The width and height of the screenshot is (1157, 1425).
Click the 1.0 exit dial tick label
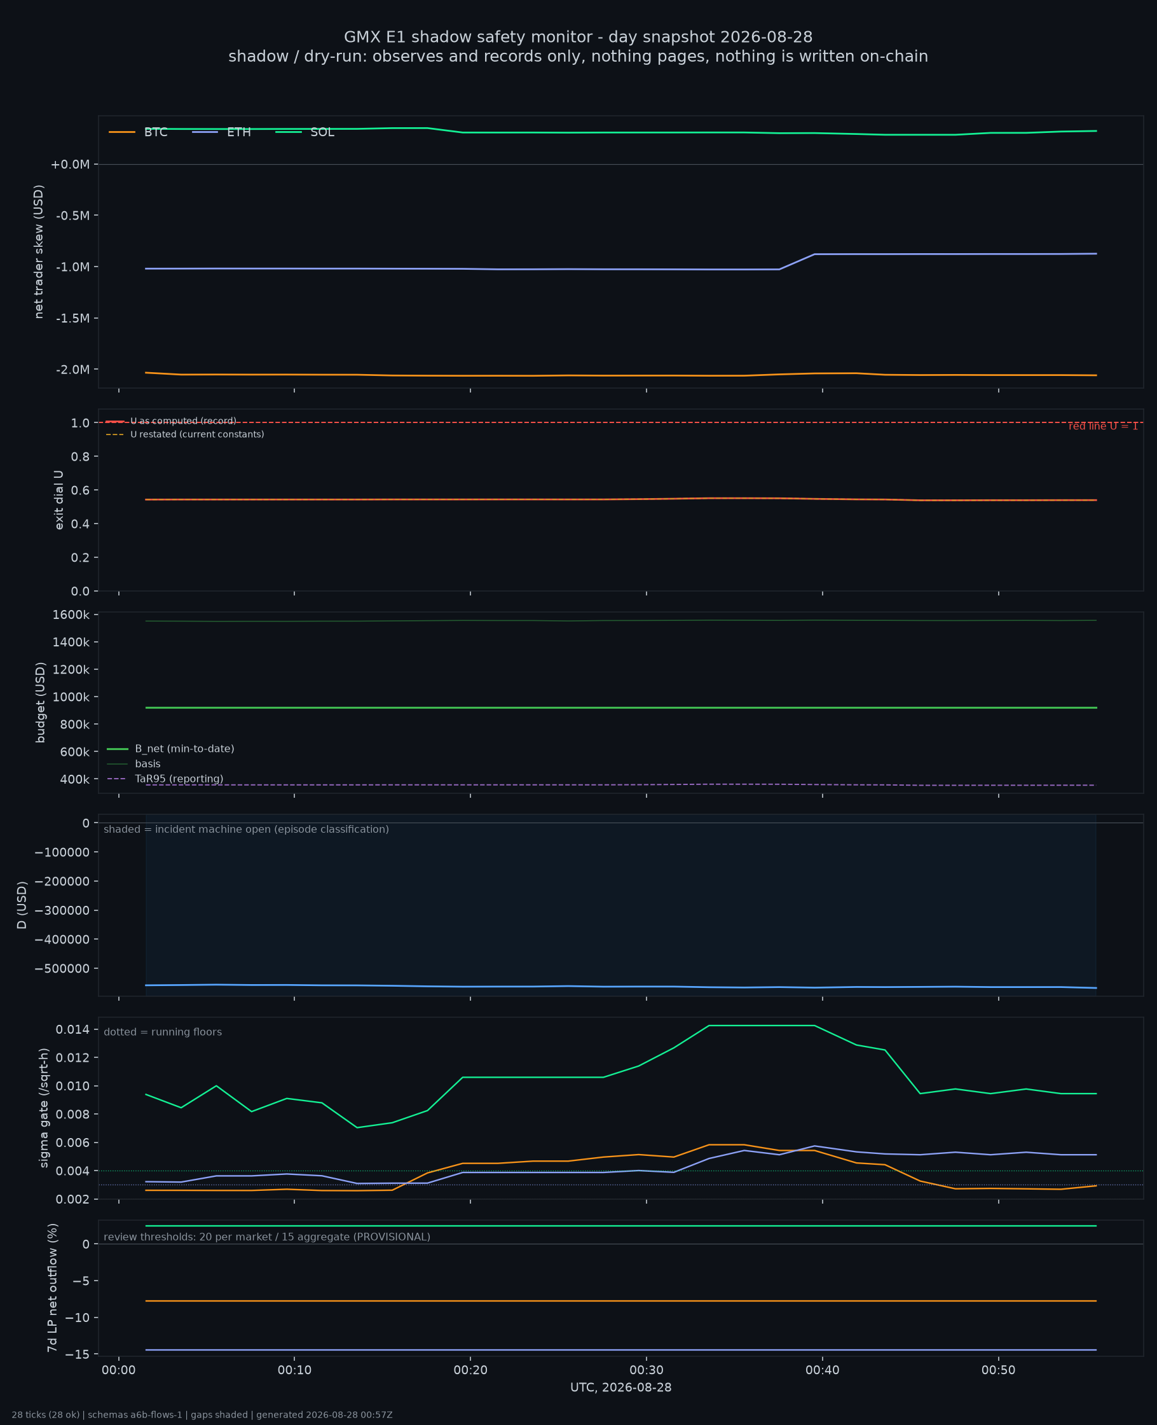(x=80, y=423)
